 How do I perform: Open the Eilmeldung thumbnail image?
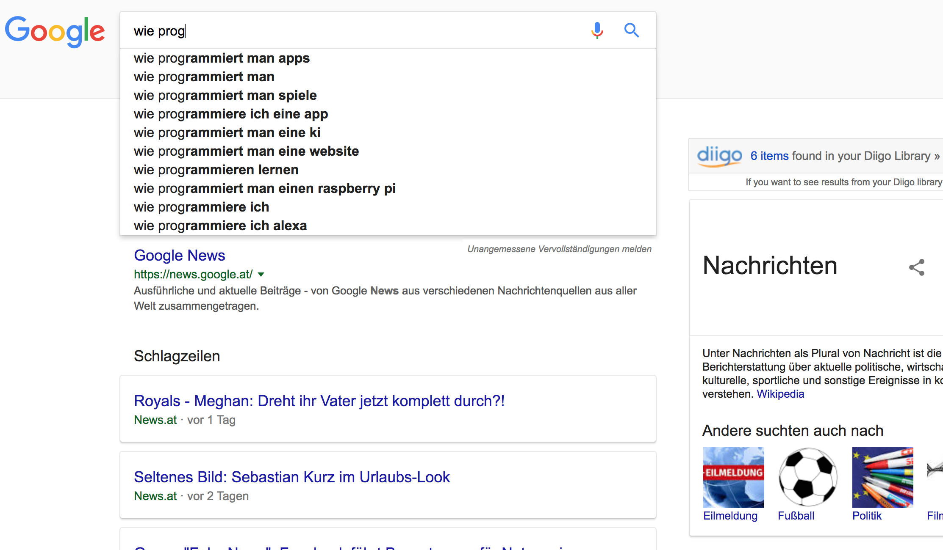733,477
